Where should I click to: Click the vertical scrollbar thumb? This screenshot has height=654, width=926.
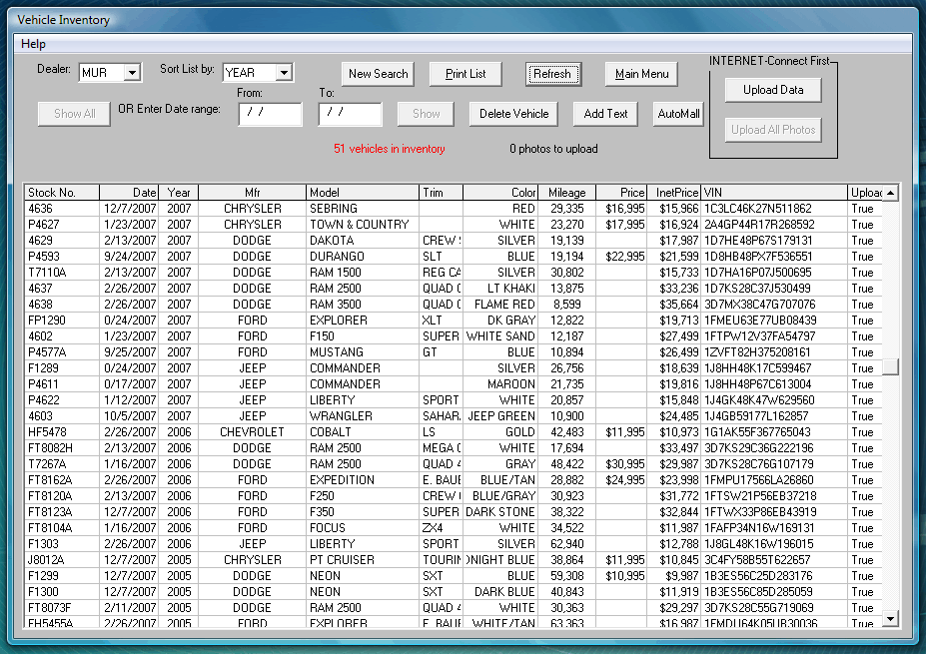891,366
